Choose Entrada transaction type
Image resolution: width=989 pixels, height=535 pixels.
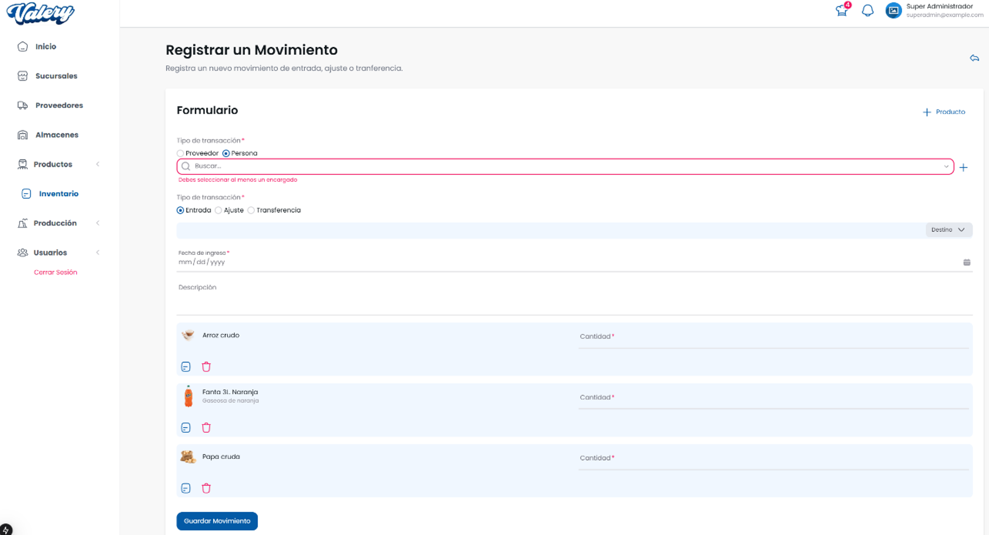181,210
